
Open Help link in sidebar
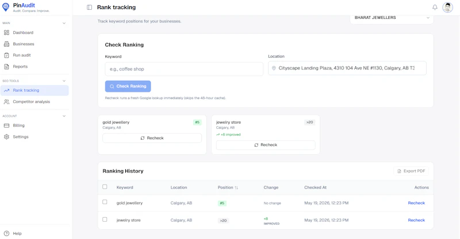click(34, 233)
